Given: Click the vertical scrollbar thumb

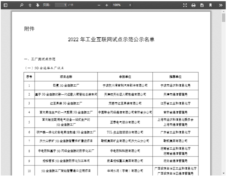Looking at the screenshot, I should pos(224,18).
